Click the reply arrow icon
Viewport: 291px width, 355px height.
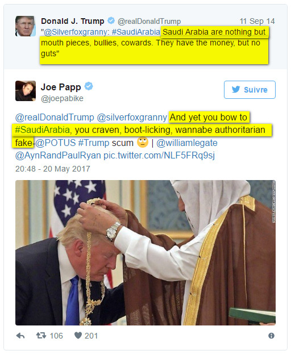coord(20,336)
